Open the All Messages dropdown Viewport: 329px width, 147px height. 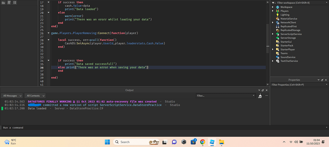(12, 96)
